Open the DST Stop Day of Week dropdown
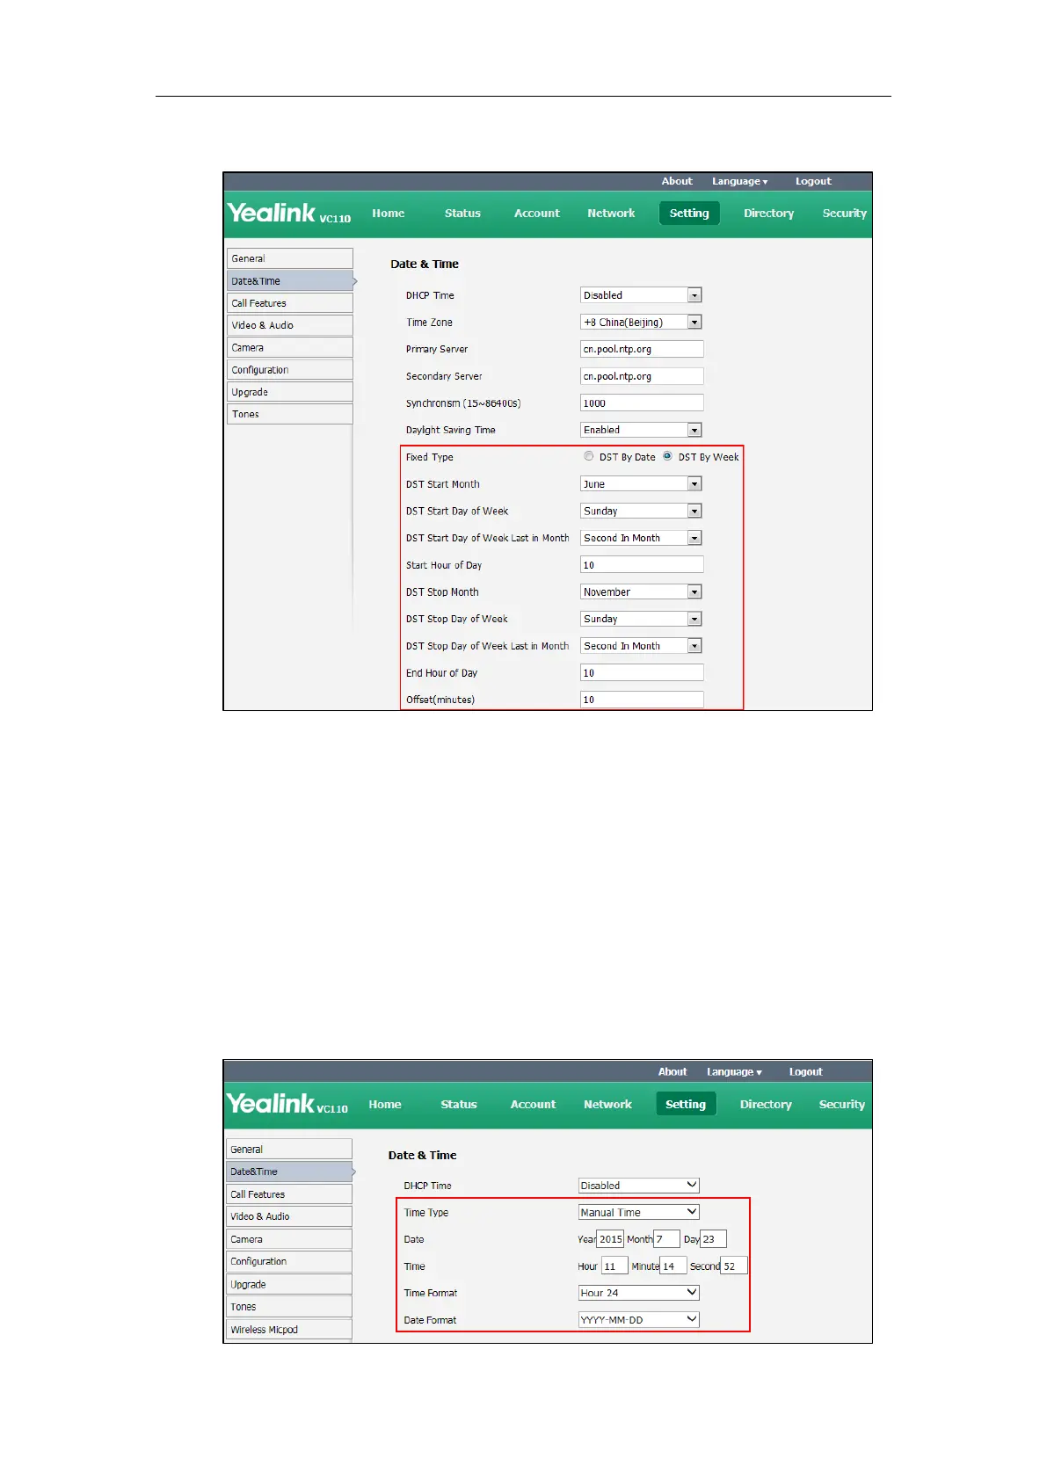The image size is (1047, 1480). click(x=641, y=619)
